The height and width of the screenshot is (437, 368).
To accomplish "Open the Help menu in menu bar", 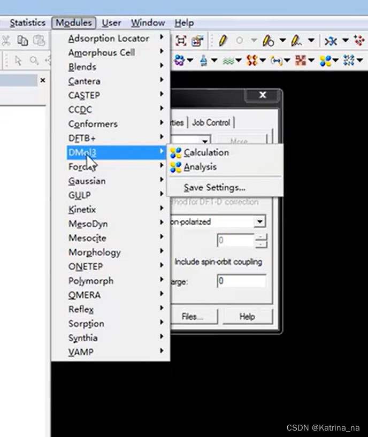I will [184, 23].
